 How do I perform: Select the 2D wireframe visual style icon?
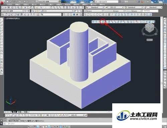64,14
